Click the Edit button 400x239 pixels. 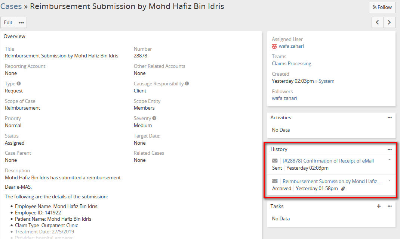click(8, 22)
